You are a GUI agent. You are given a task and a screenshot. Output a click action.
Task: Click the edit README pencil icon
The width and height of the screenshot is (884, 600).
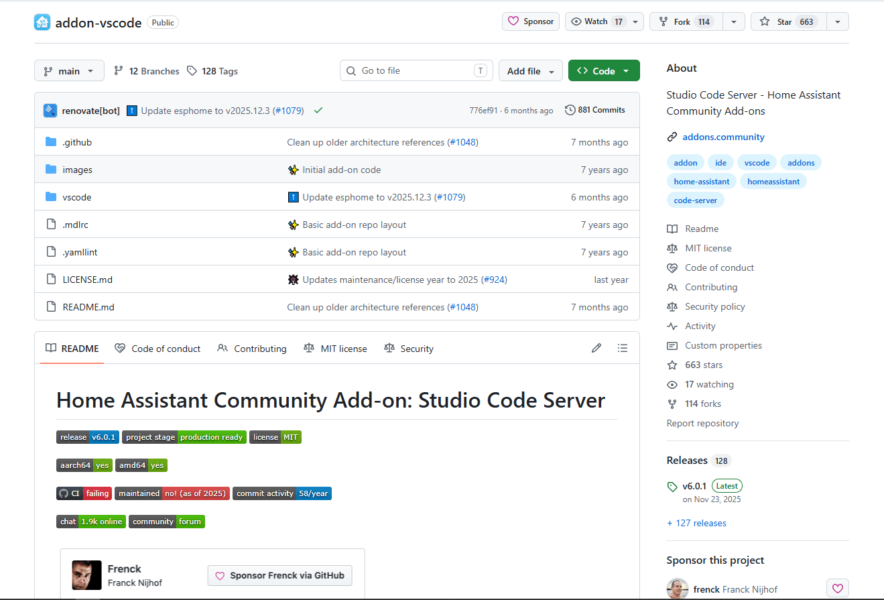[596, 348]
